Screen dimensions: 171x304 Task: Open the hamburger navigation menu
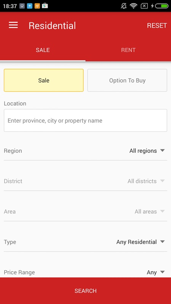[13, 25]
